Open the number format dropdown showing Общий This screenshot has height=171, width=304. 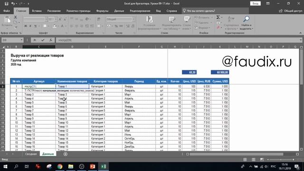pos(133,19)
